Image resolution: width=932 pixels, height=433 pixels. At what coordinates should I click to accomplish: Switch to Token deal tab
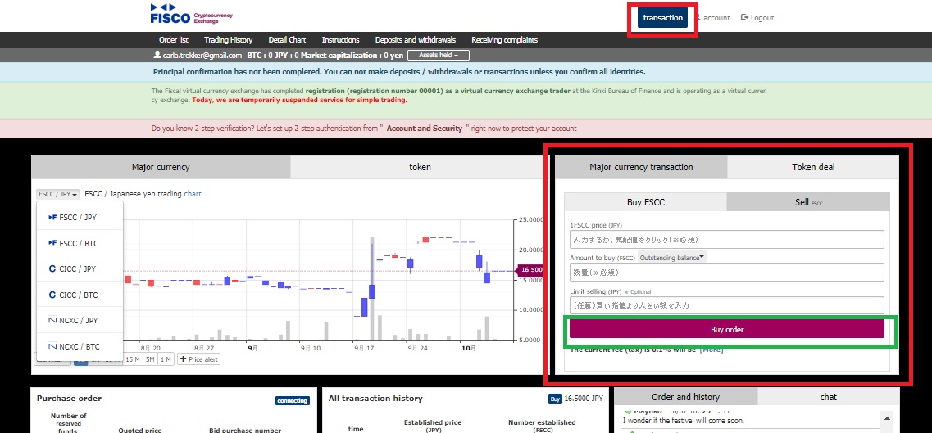coord(812,167)
